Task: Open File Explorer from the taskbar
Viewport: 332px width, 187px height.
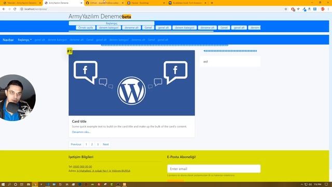Action: click(29, 184)
